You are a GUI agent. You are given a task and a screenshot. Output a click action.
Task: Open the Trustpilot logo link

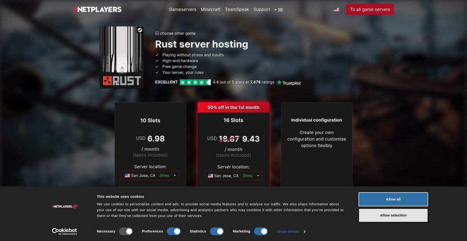pyautogui.click(x=288, y=83)
